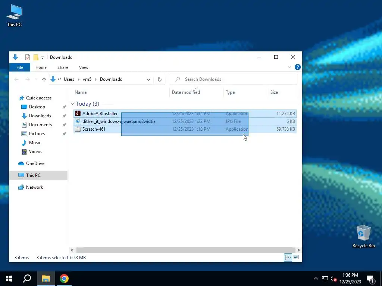Collapse the Today (3) group
The height and width of the screenshot is (286, 382).
point(72,104)
